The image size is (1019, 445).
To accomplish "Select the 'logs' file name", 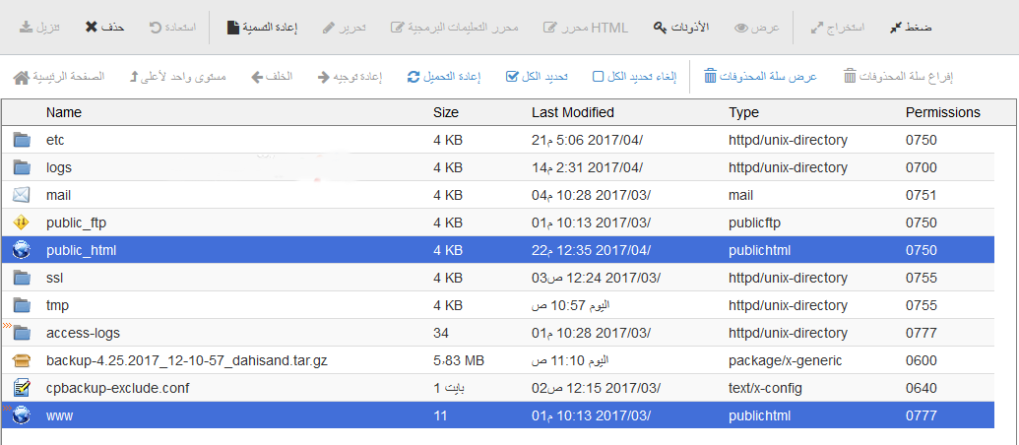I will [59, 167].
